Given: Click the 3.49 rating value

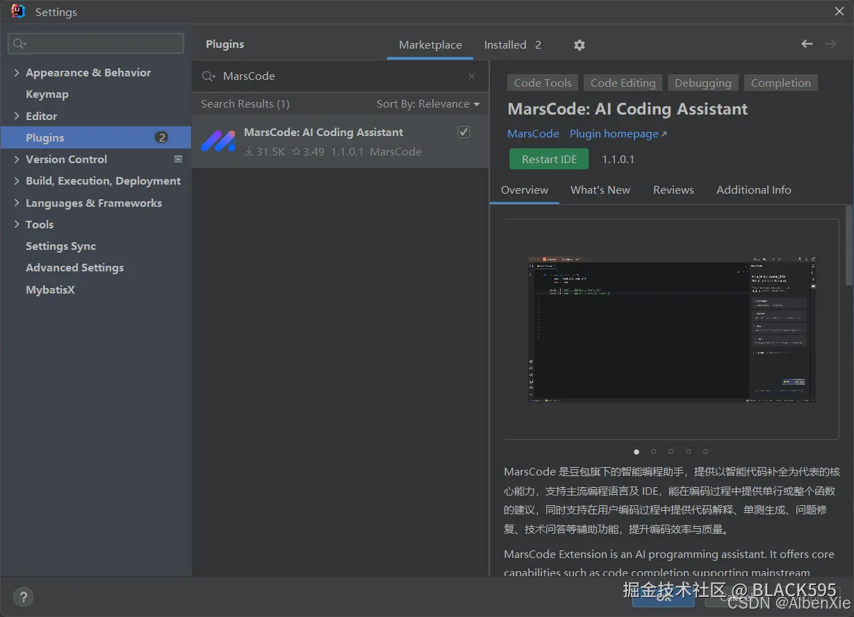Looking at the screenshot, I should (309, 152).
